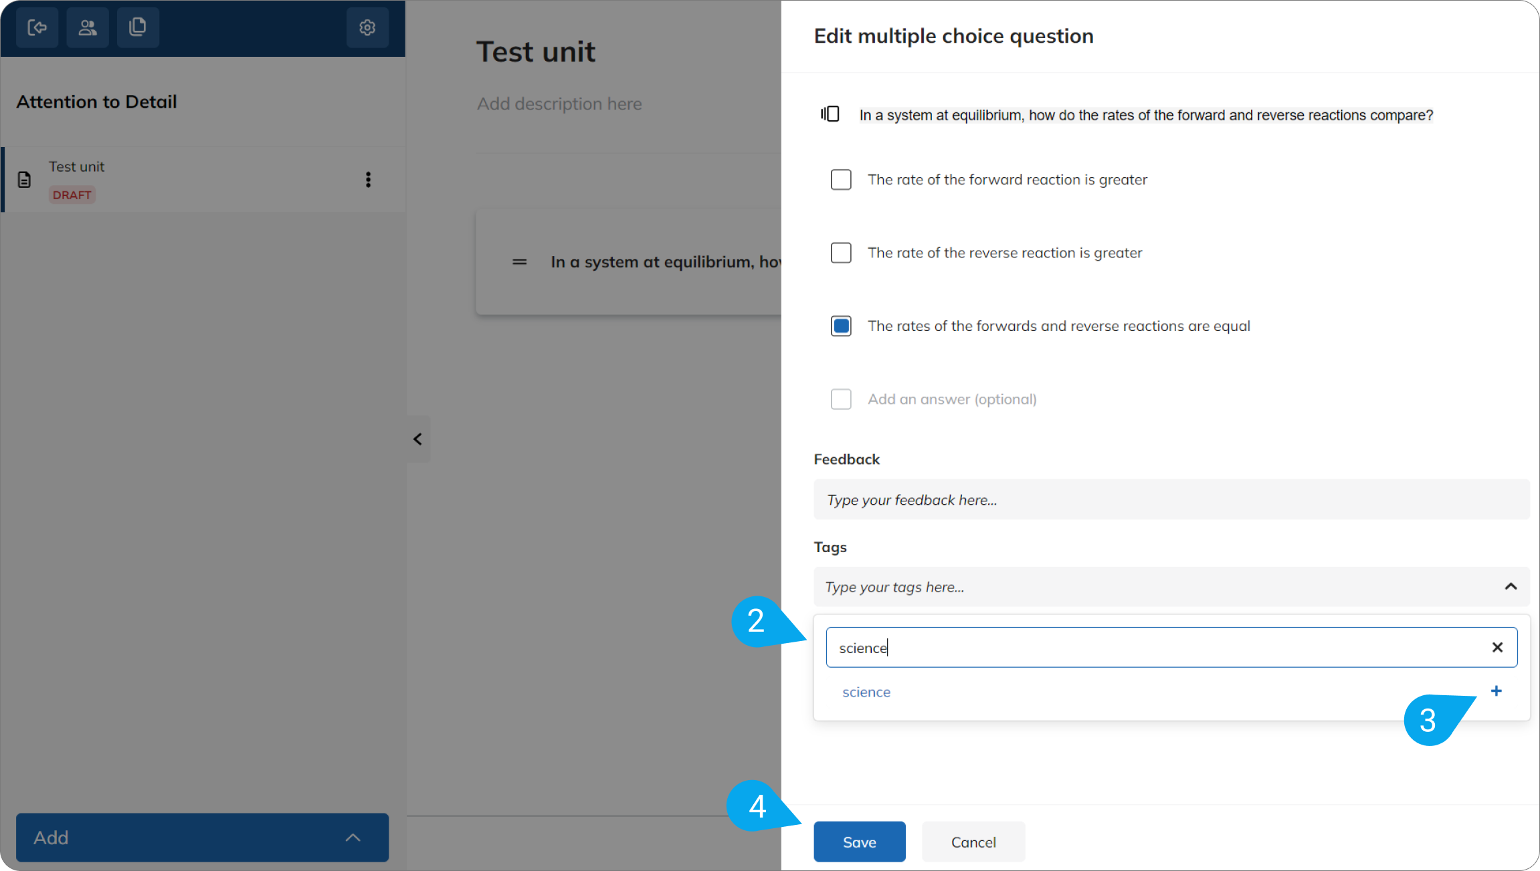
Task: Select Test unit in the Attention to Detail list
Action: (x=76, y=166)
